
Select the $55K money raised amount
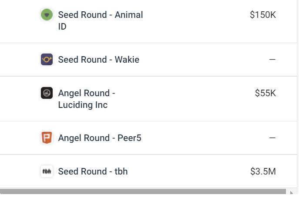tap(265, 93)
